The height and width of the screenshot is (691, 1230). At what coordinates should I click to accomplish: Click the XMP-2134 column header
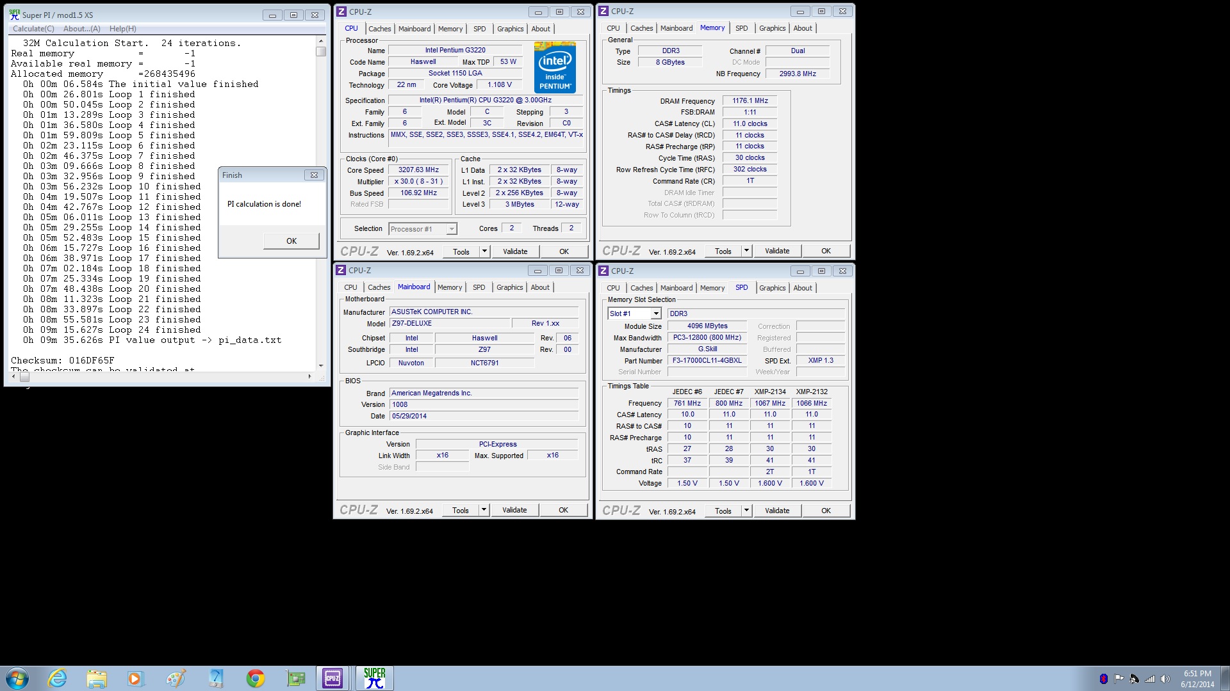click(770, 392)
